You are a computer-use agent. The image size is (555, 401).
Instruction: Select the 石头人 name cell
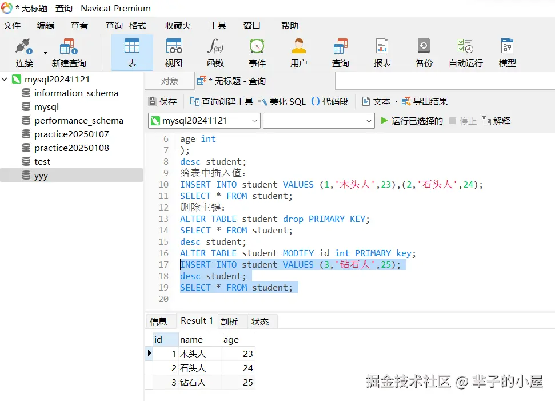[x=200, y=368]
